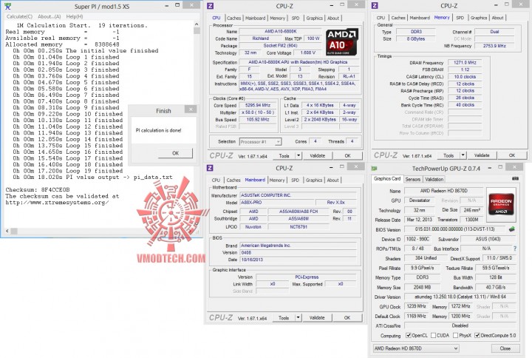Click the Manufacturer ASUSTeK COMPUTER INC. field
This screenshot has height=358, width=532.
(299, 195)
